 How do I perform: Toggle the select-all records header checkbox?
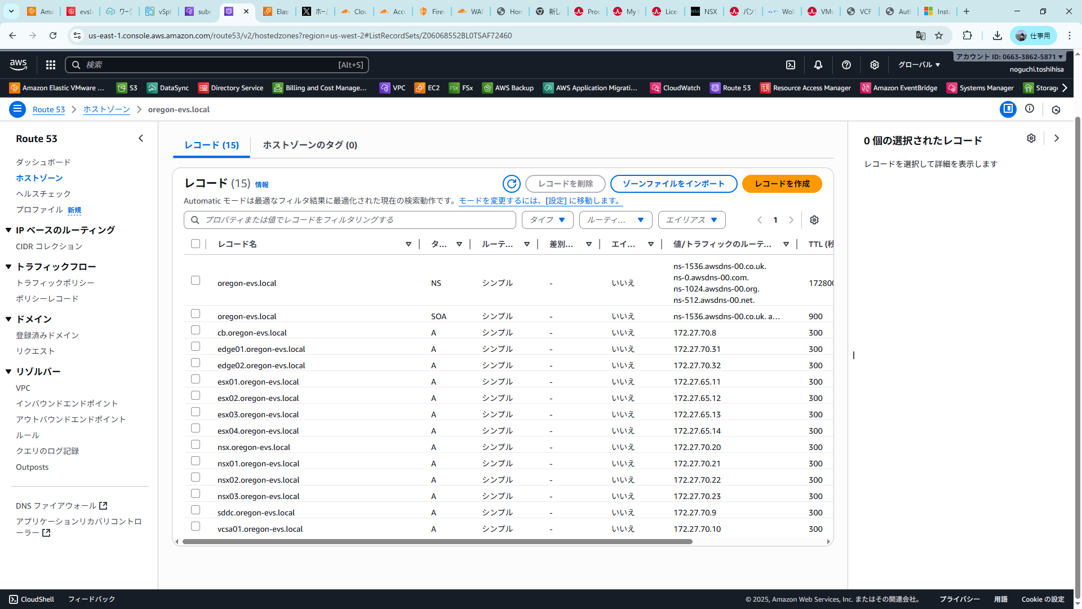click(196, 244)
